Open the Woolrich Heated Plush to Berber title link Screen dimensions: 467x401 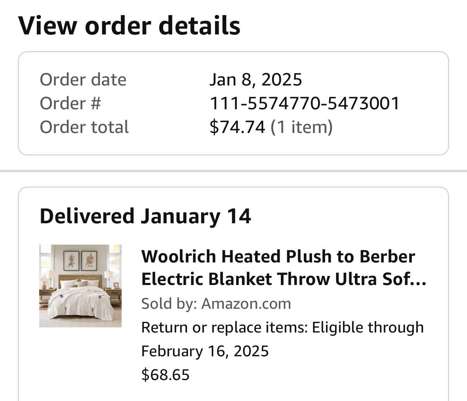pyautogui.click(x=284, y=268)
